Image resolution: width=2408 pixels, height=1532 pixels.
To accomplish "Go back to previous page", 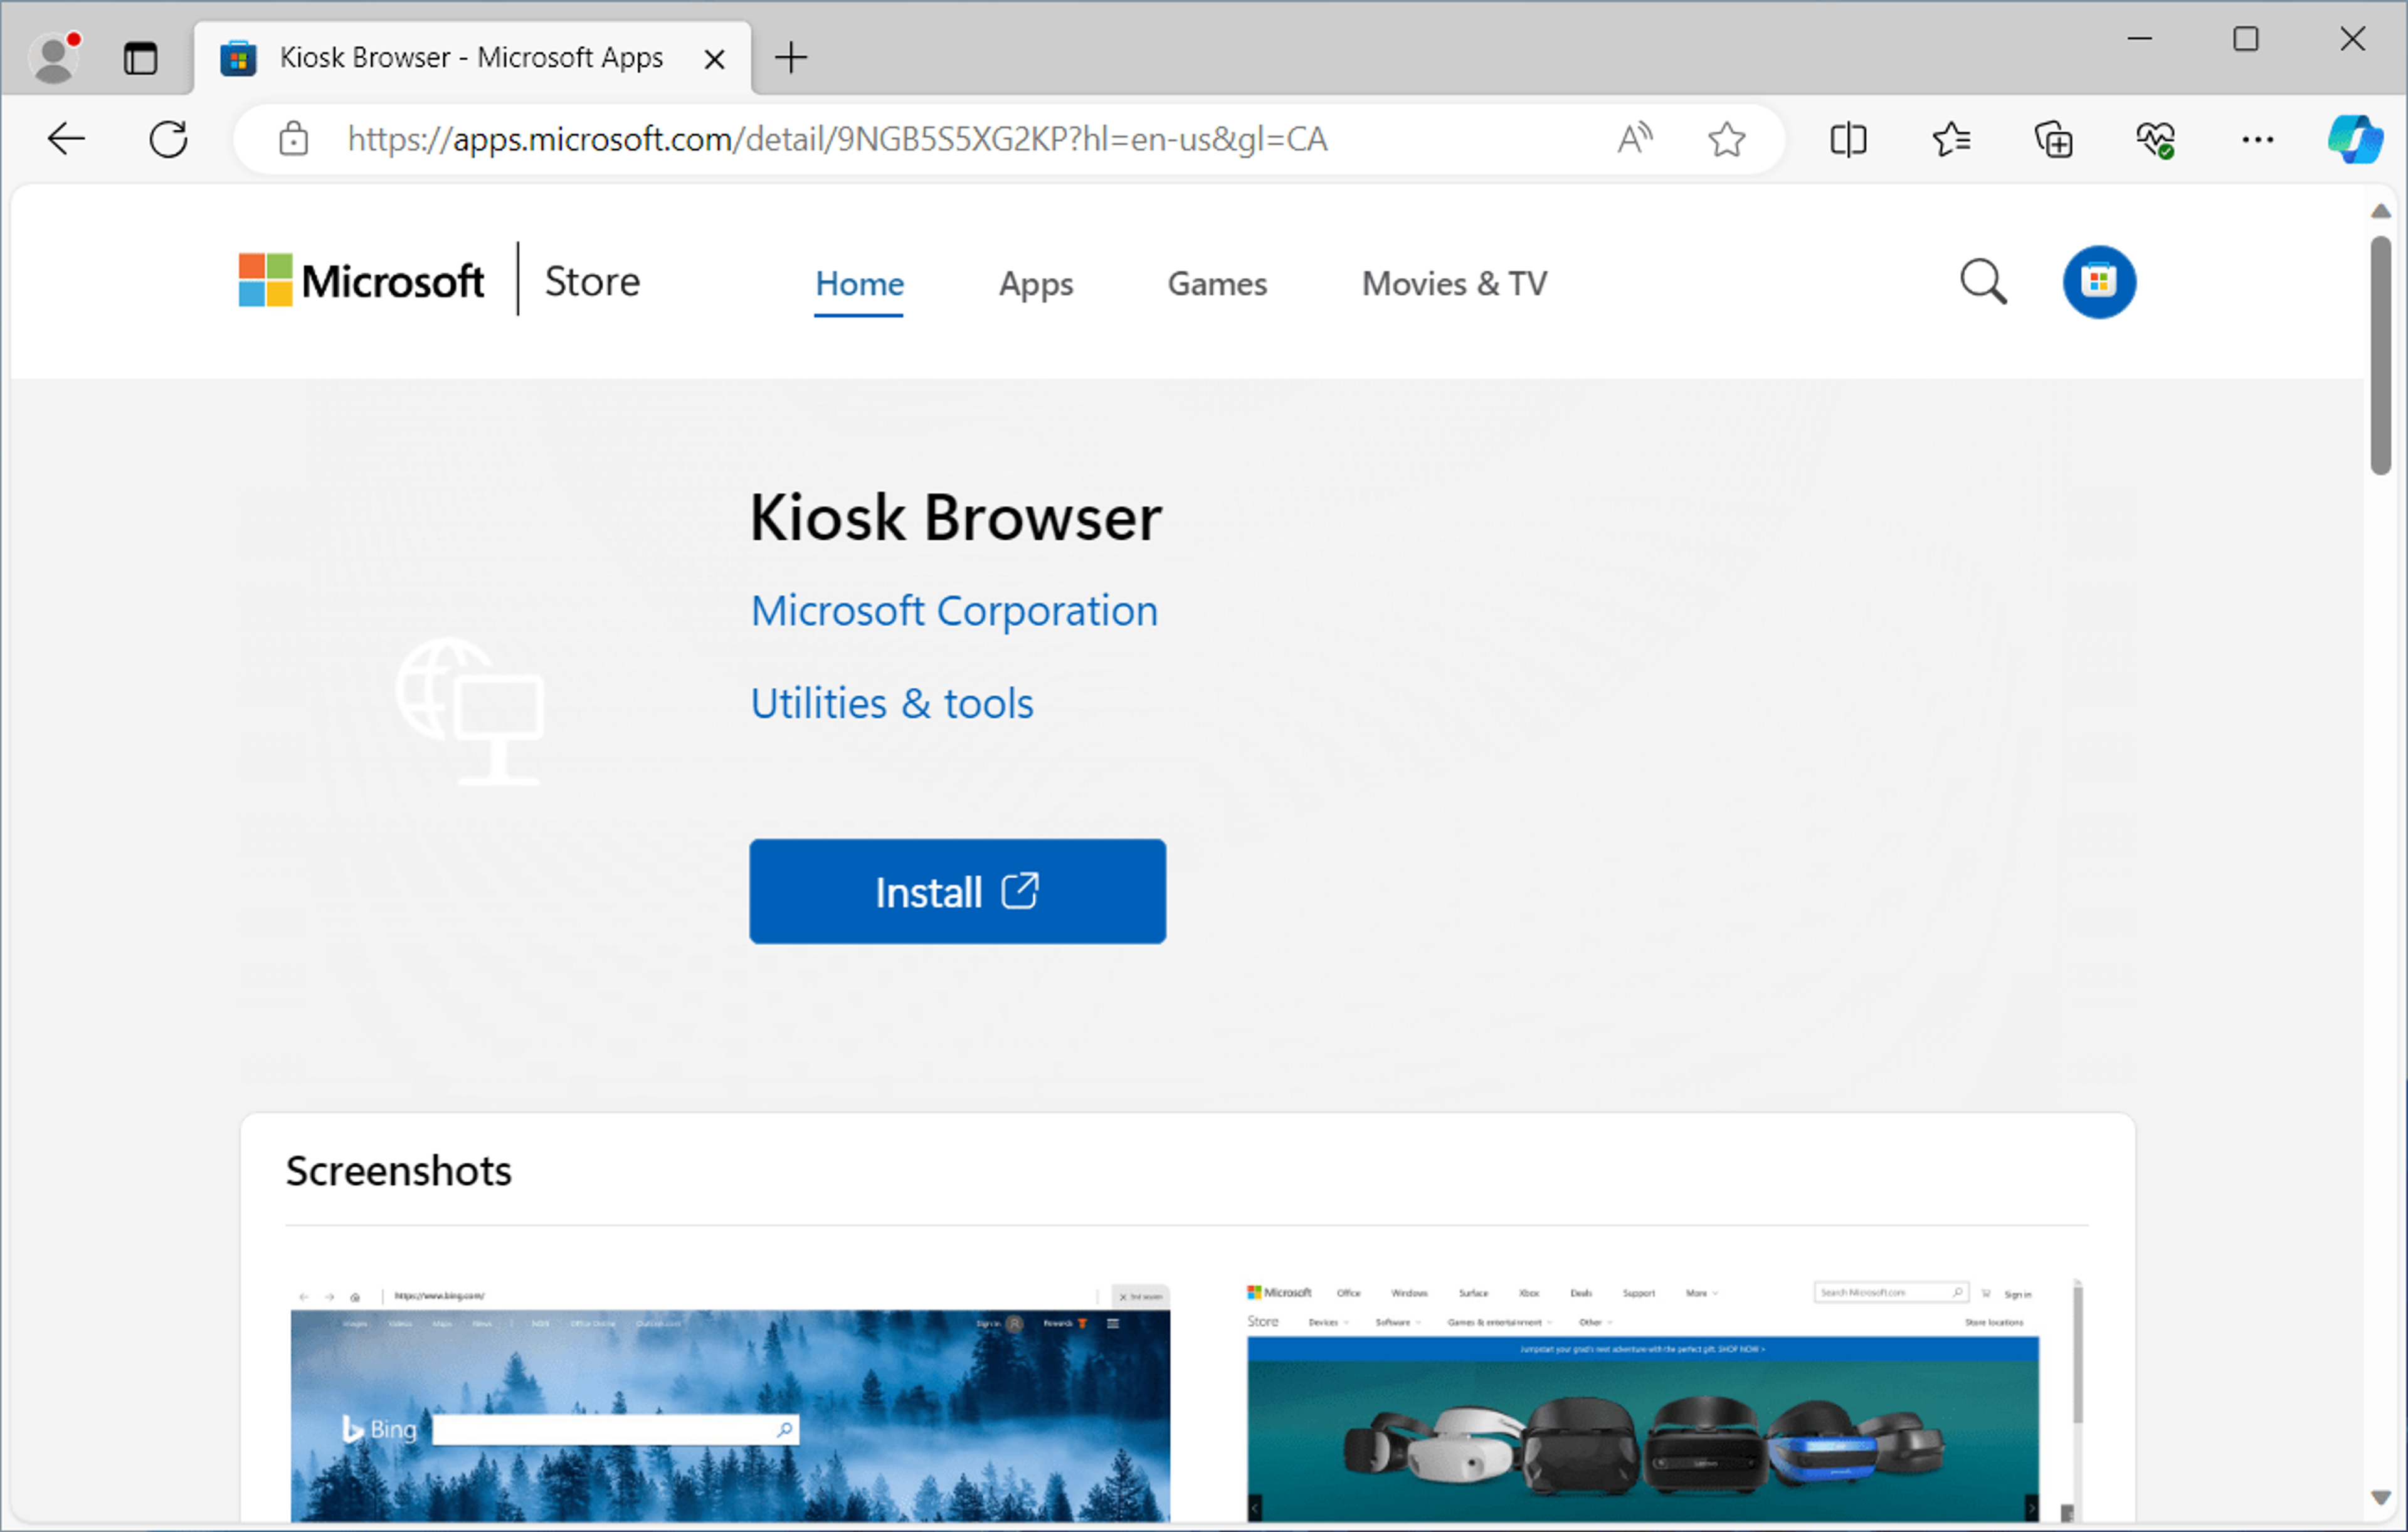I will (66, 139).
